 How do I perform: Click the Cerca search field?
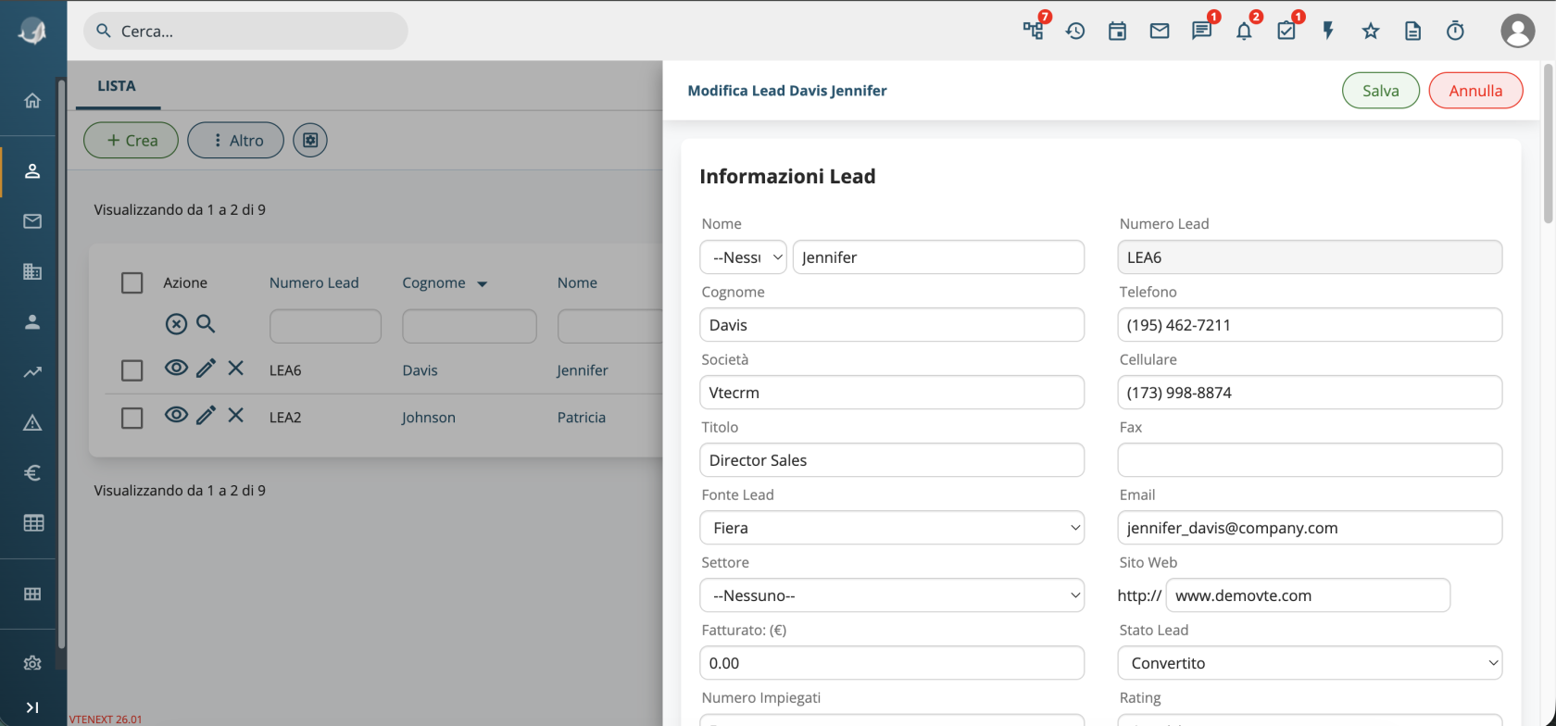tap(245, 31)
